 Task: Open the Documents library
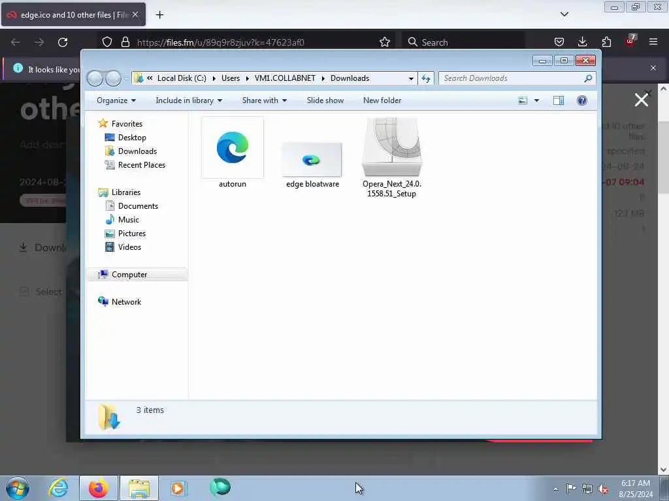(x=138, y=205)
